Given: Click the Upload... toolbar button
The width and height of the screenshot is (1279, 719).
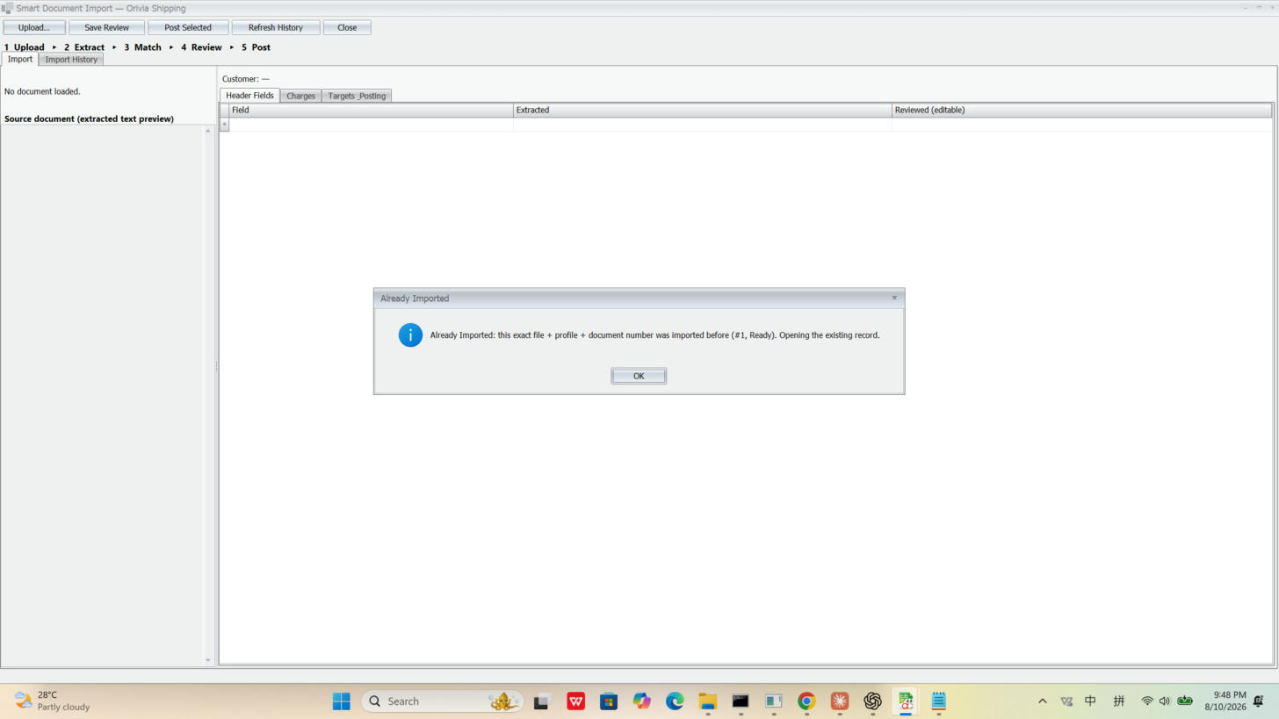Looking at the screenshot, I should [34, 27].
